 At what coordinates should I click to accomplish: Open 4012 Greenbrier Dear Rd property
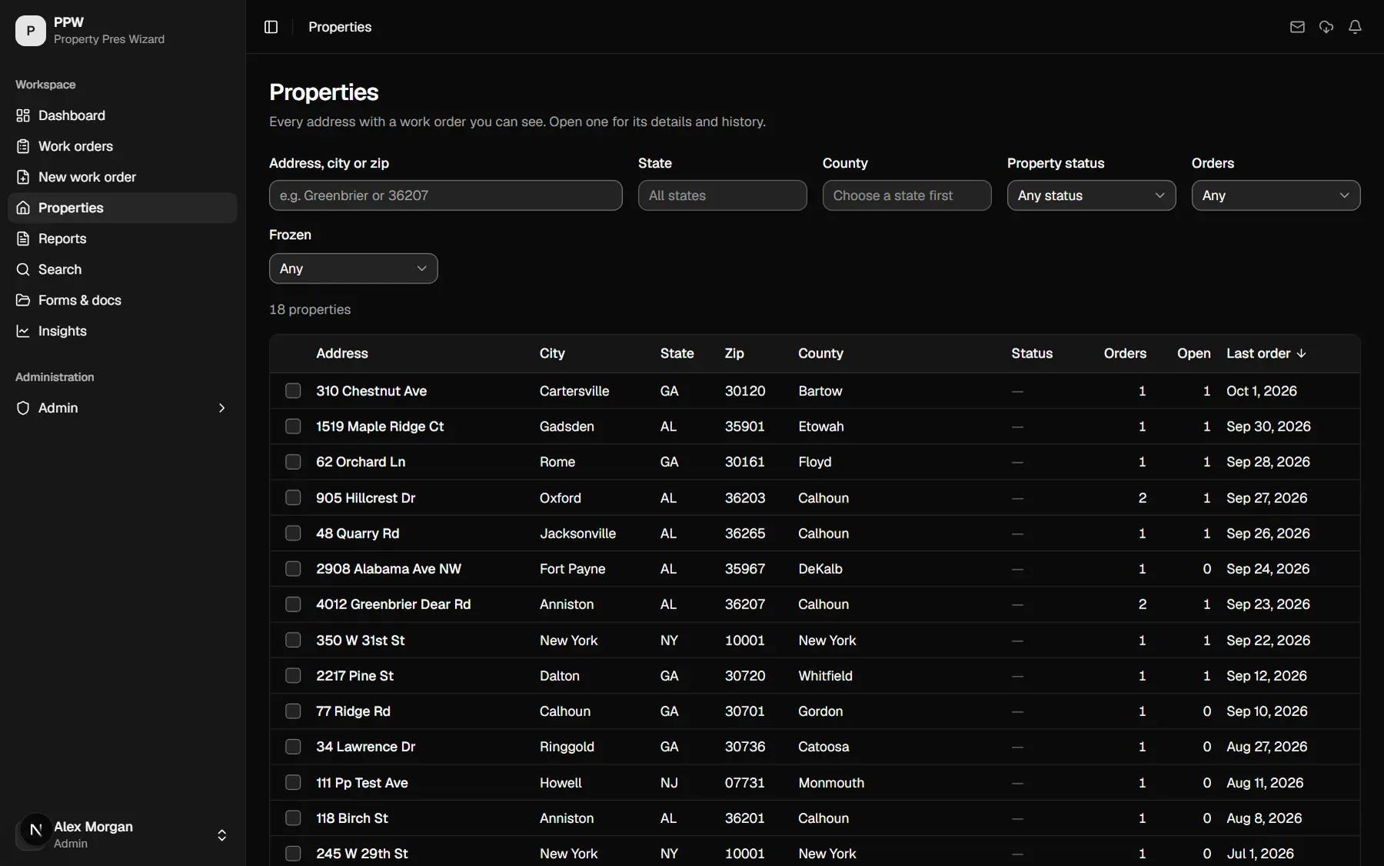click(393, 605)
